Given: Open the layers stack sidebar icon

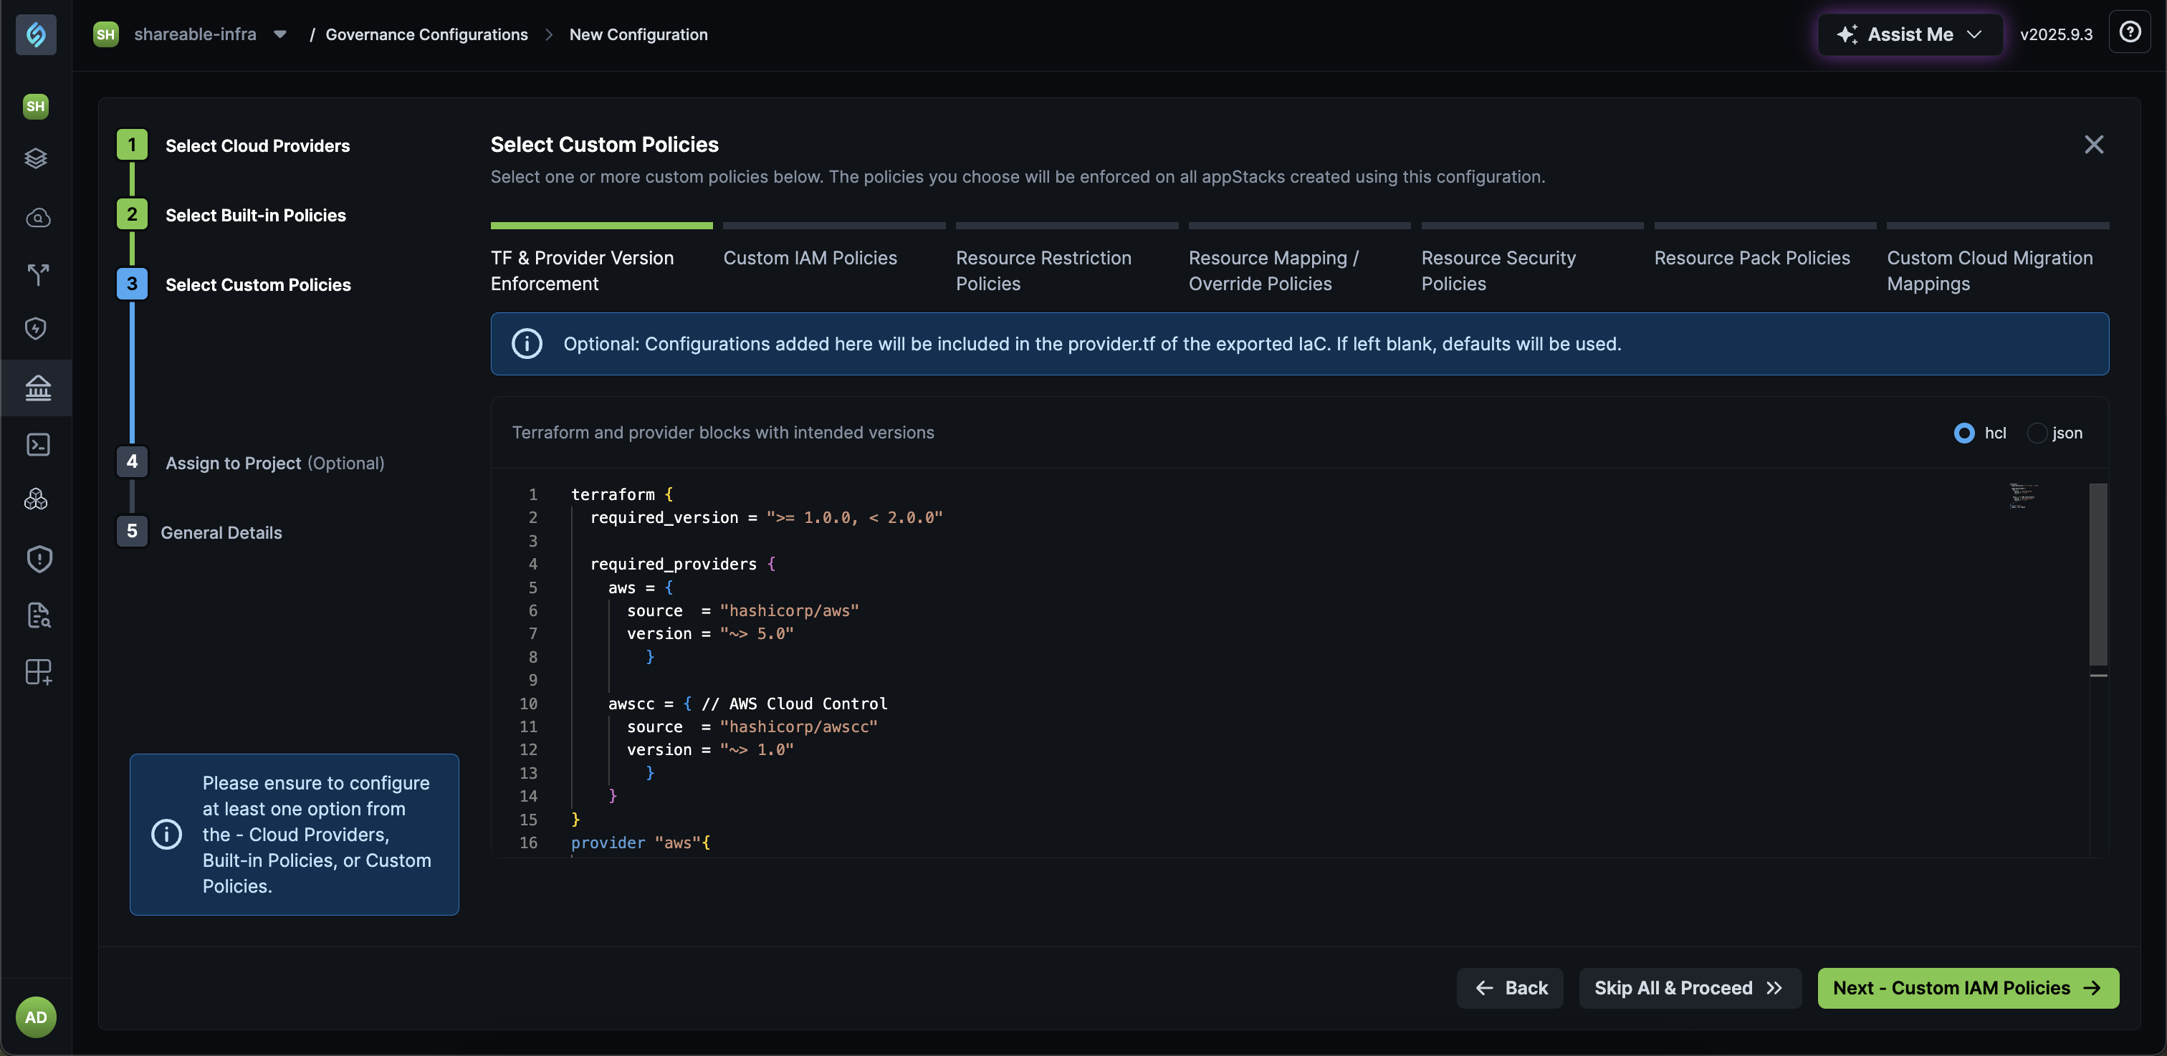Looking at the screenshot, I should (35, 158).
